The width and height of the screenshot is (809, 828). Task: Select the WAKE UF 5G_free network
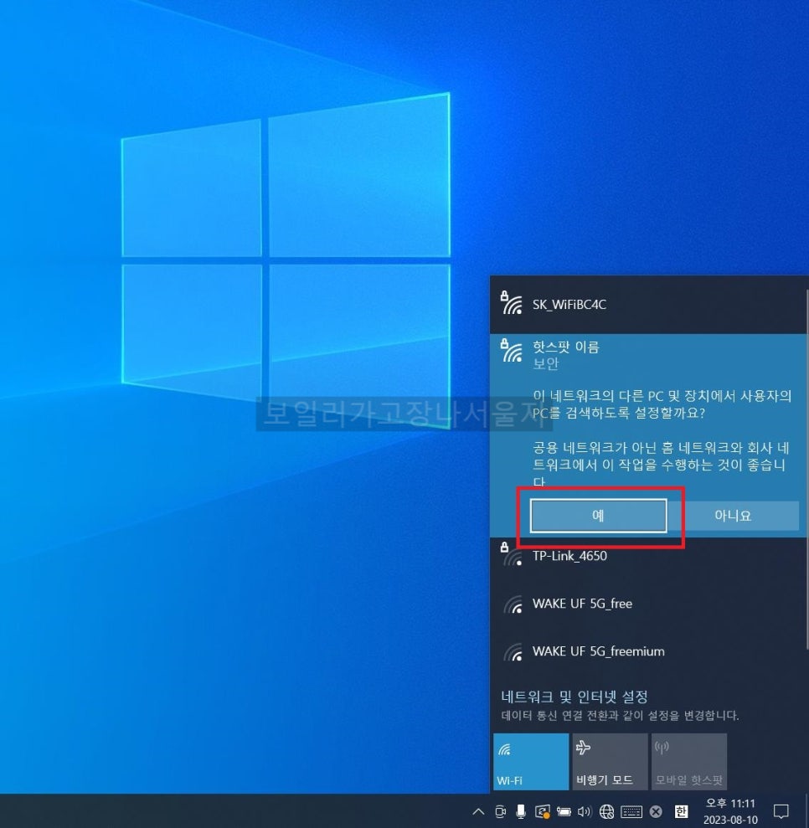click(648, 604)
